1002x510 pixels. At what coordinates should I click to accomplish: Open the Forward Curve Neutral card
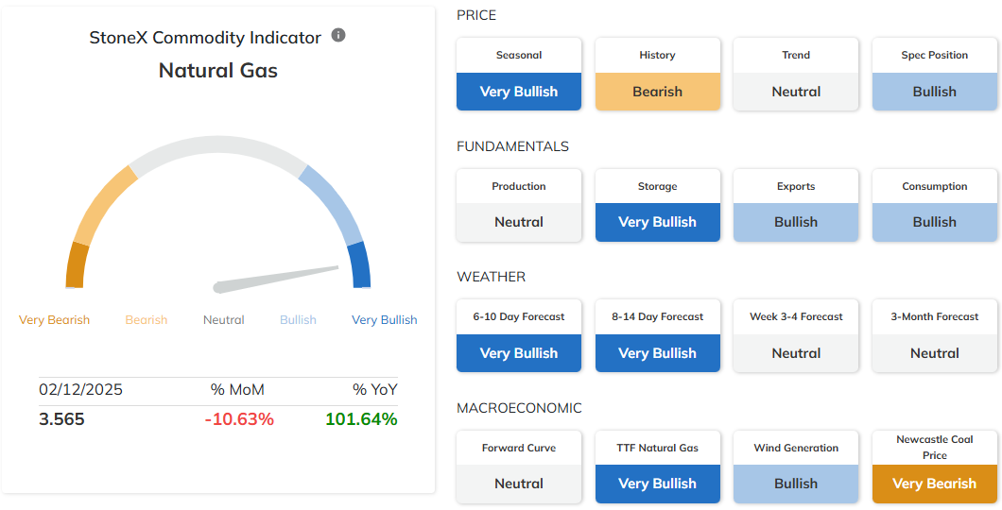[519, 467]
